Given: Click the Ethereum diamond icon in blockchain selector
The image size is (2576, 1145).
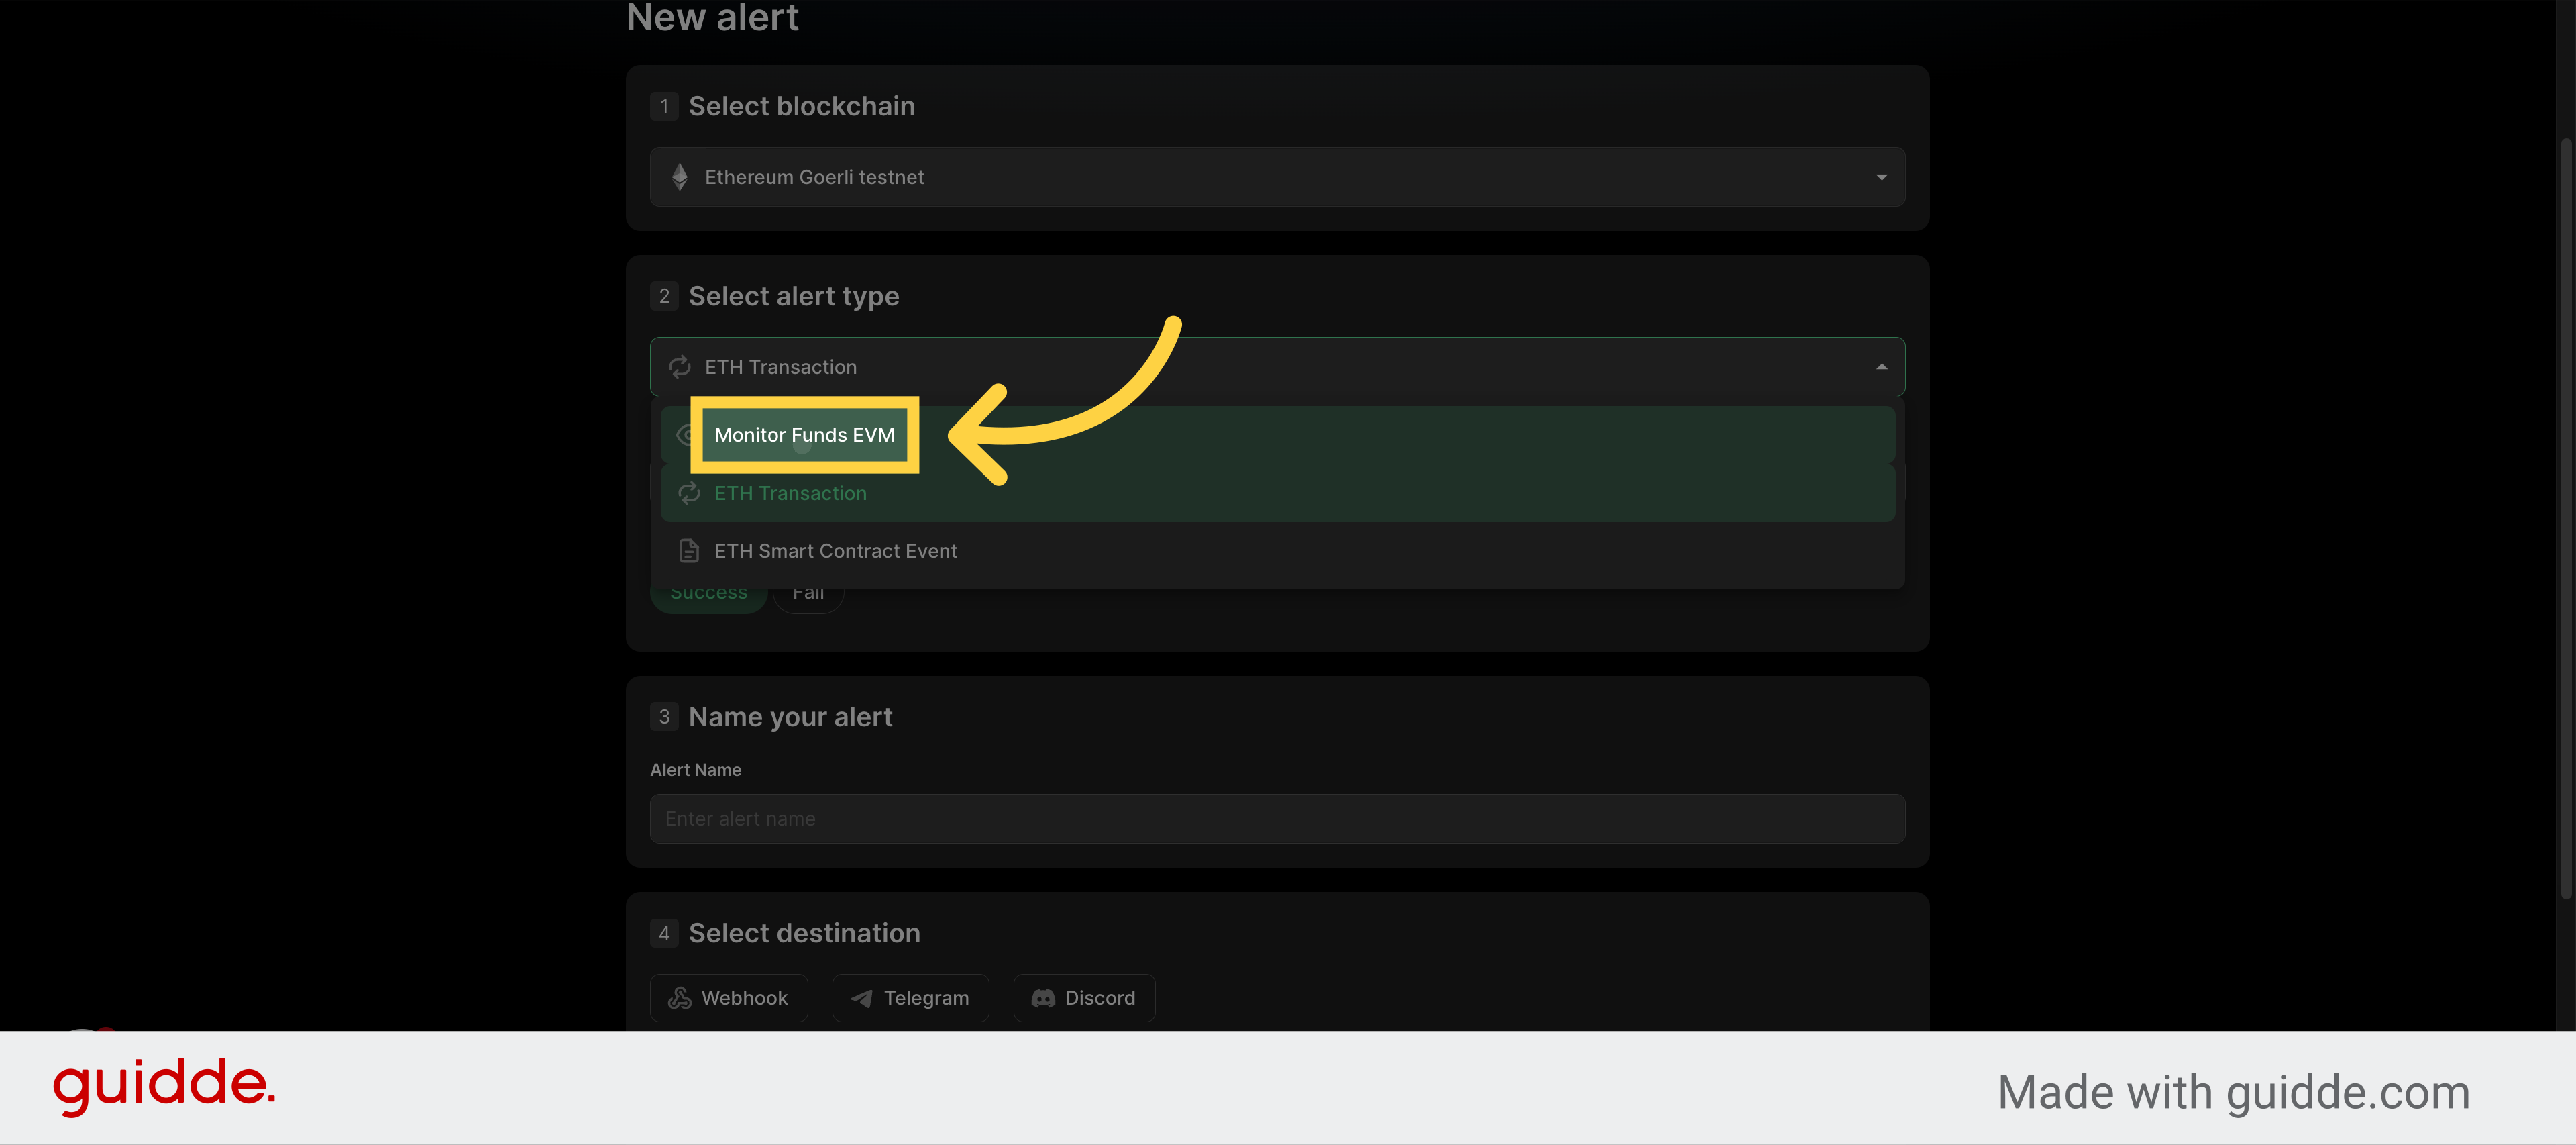Looking at the screenshot, I should pyautogui.click(x=680, y=177).
